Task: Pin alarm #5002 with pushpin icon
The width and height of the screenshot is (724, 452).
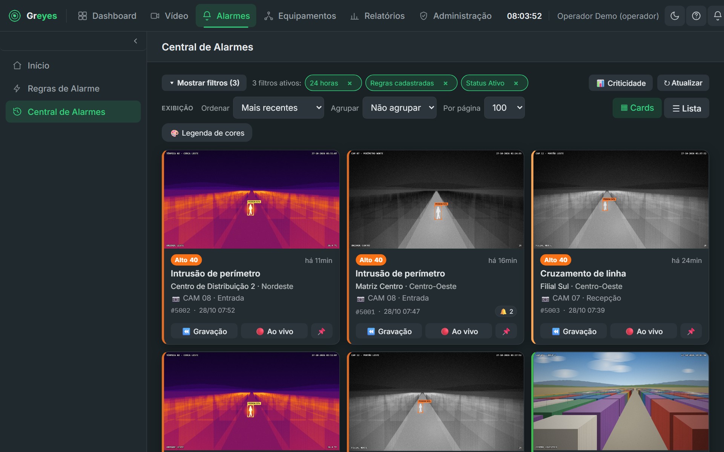Action: (322, 331)
